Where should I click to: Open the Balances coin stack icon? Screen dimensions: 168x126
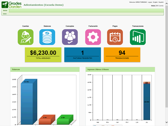point(47,37)
